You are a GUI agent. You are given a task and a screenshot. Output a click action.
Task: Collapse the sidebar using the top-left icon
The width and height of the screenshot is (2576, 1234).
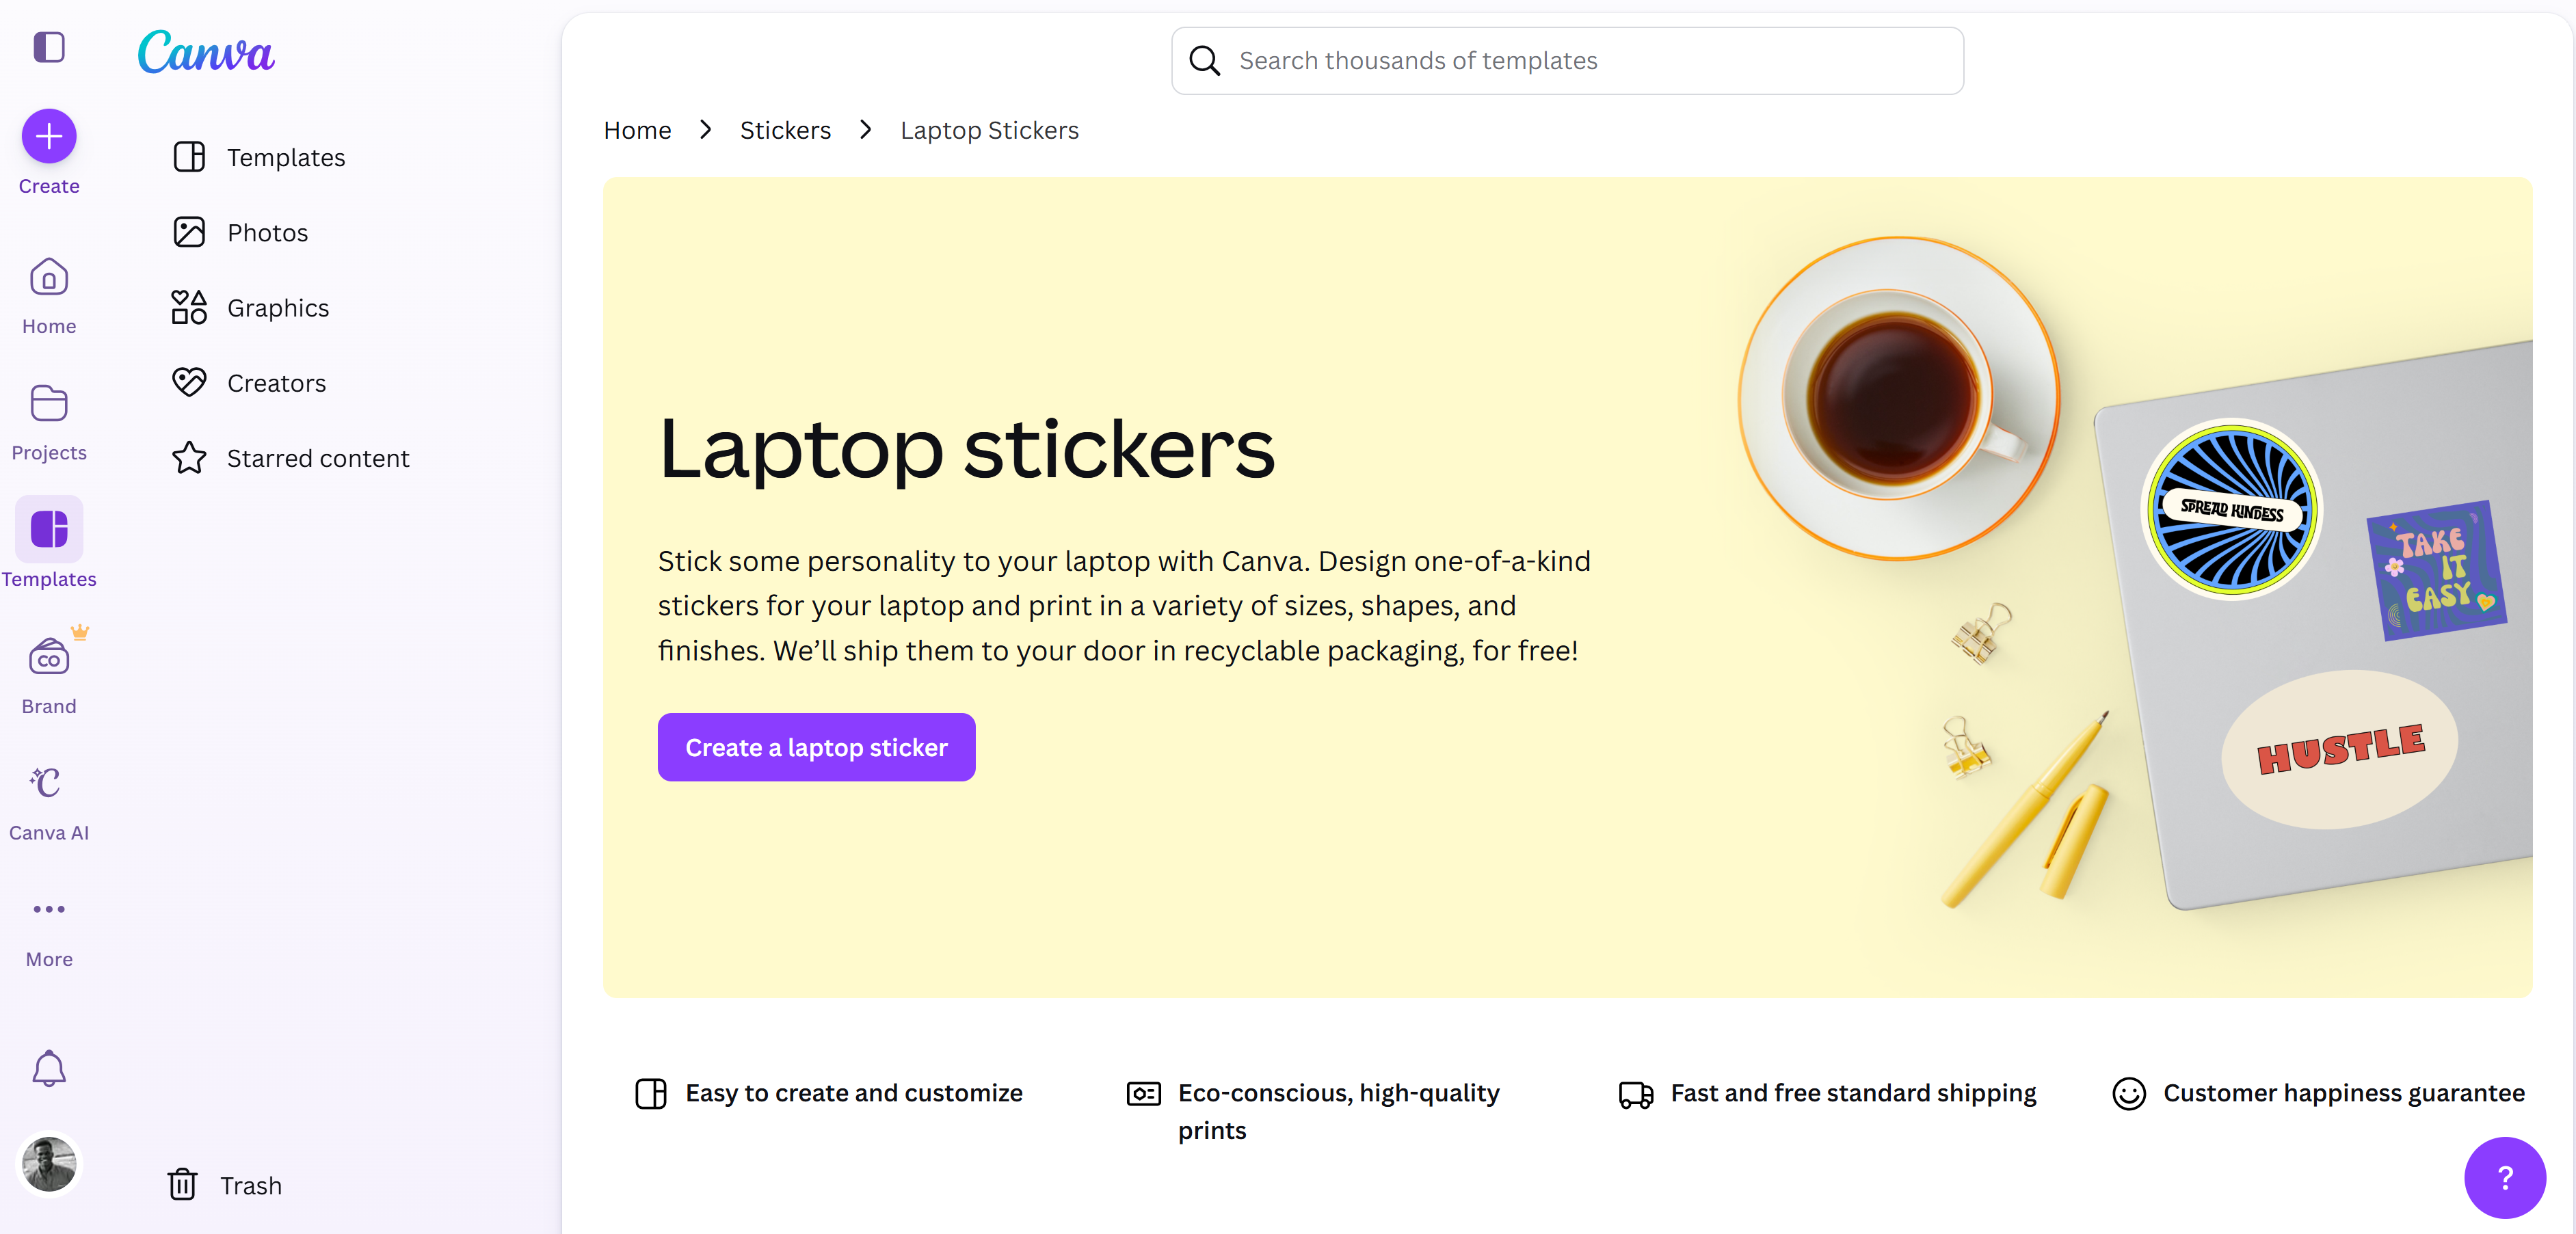coord(48,47)
